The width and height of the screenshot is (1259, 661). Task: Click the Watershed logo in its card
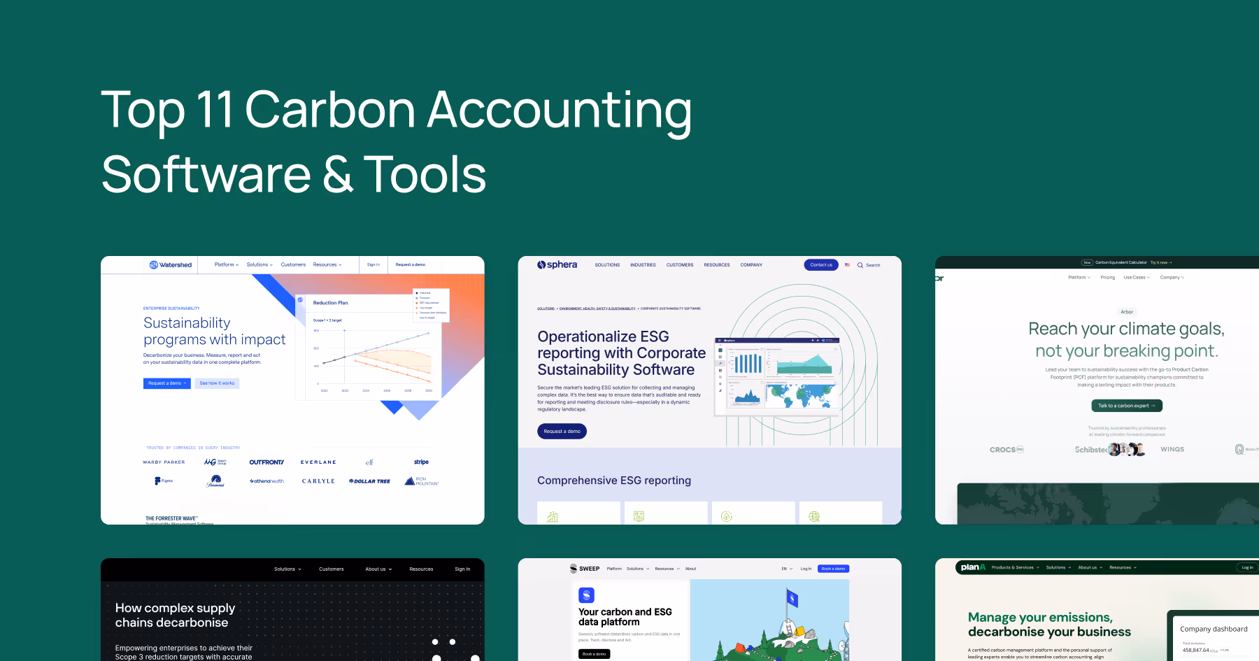[x=171, y=265]
